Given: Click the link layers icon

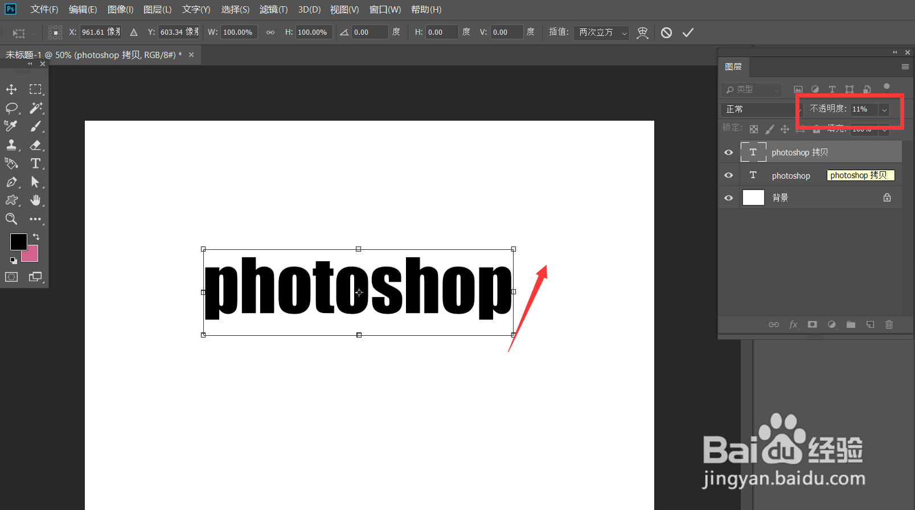Looking at the screenshot, I should pos(774,324).
